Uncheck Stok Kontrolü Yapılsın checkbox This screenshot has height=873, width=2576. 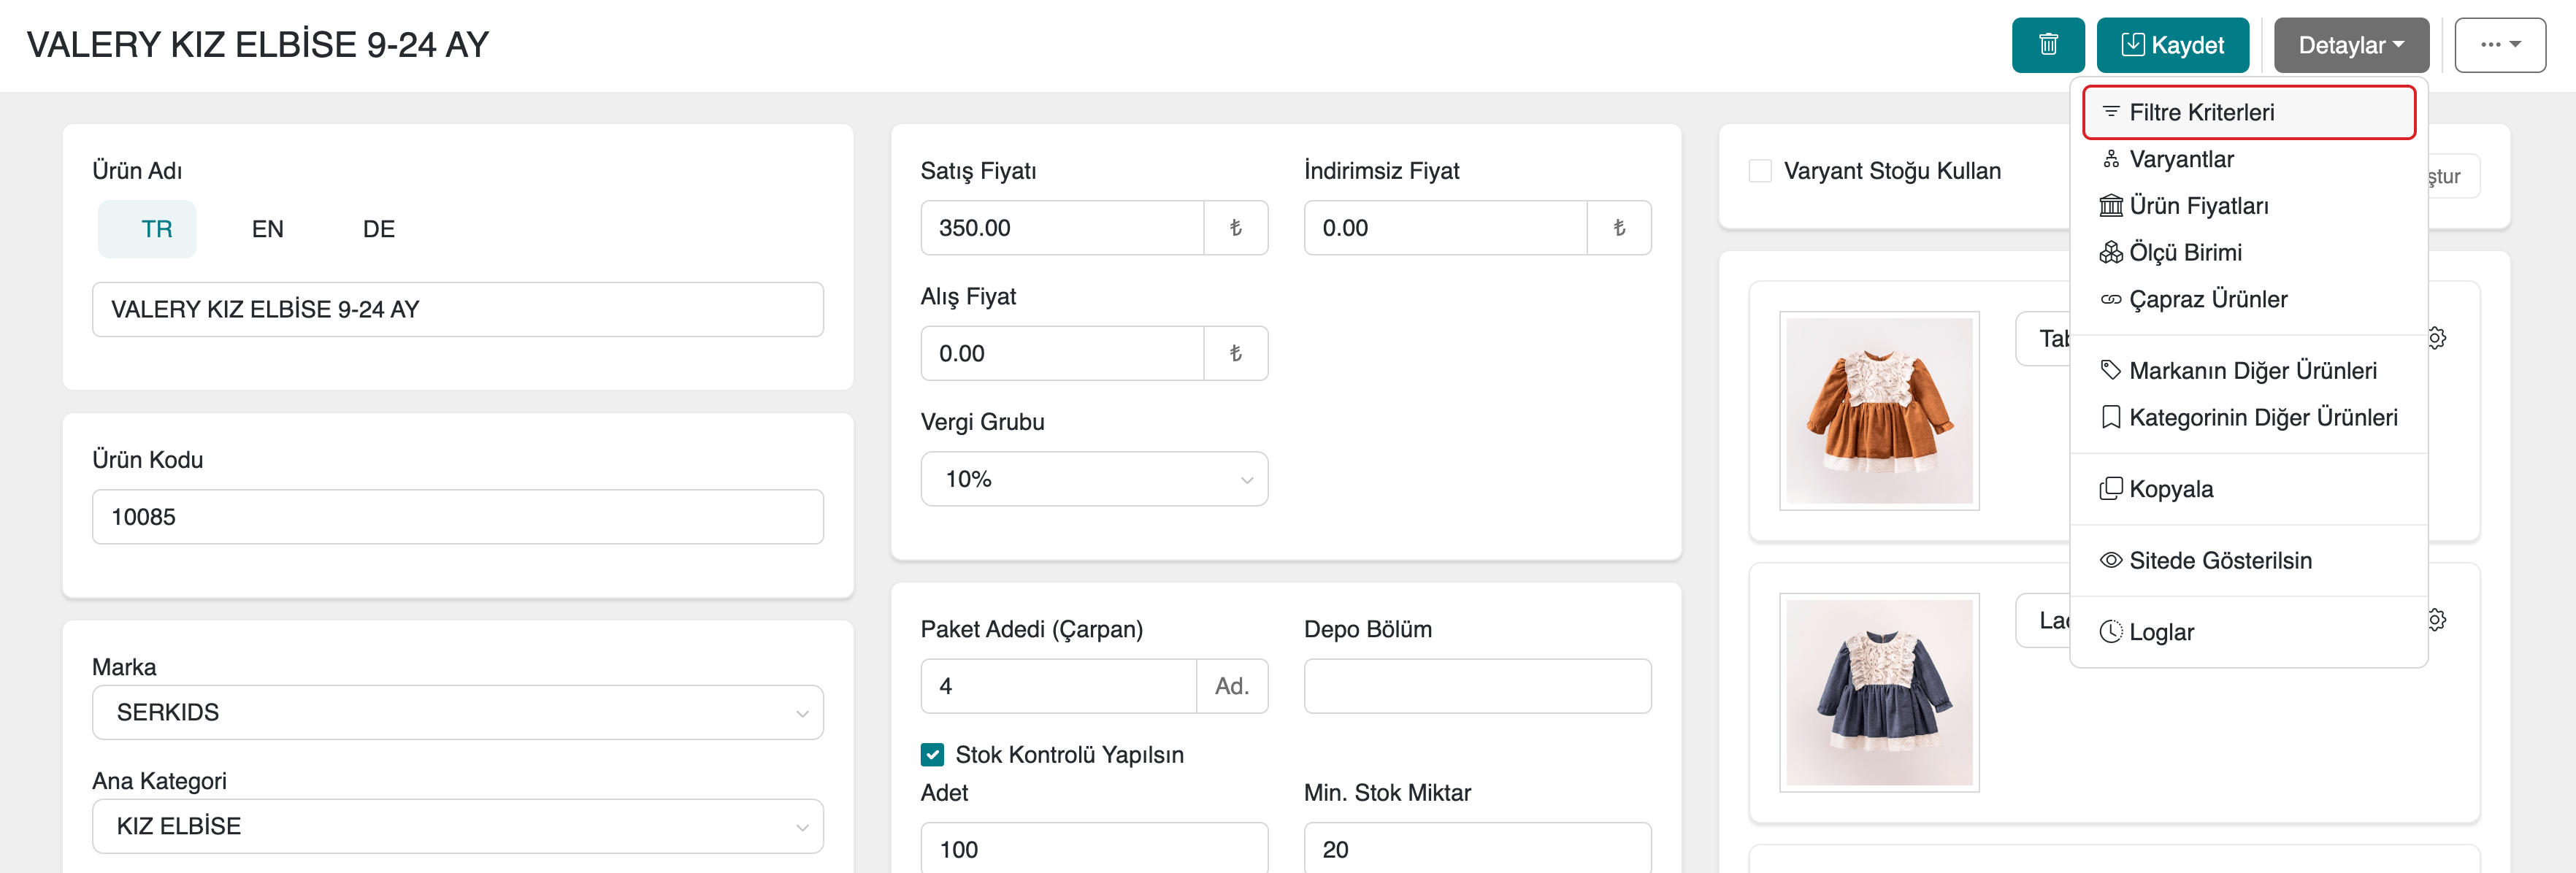point(932,755)
